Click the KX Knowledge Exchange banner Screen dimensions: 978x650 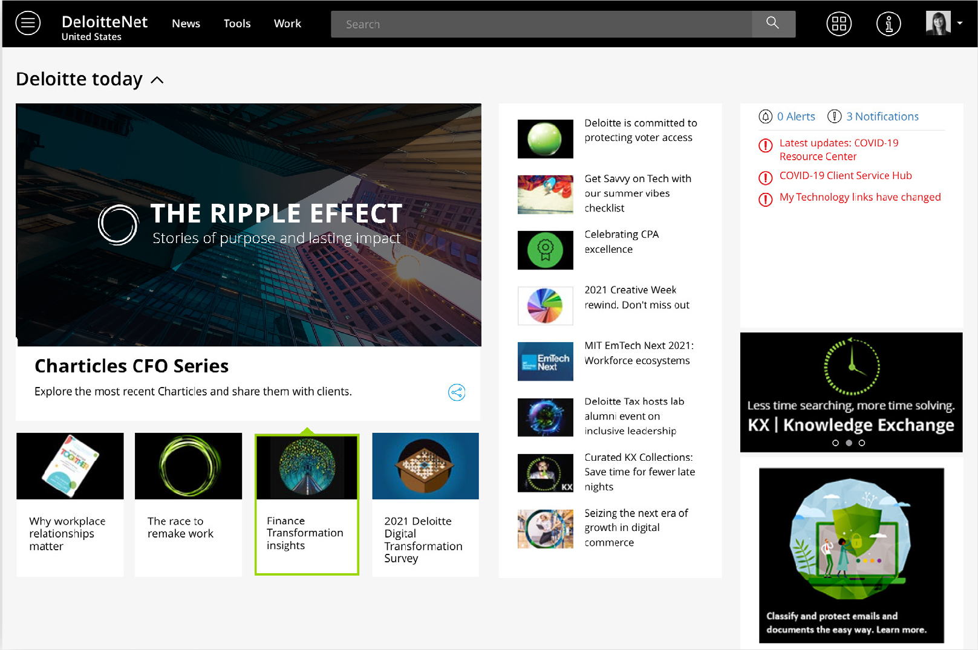(851, 392)
